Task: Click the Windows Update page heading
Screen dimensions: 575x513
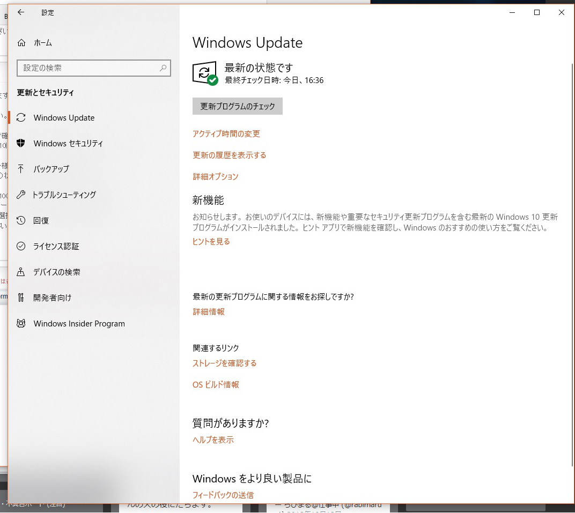Action: pyautogui.click(x=247, y=43)
